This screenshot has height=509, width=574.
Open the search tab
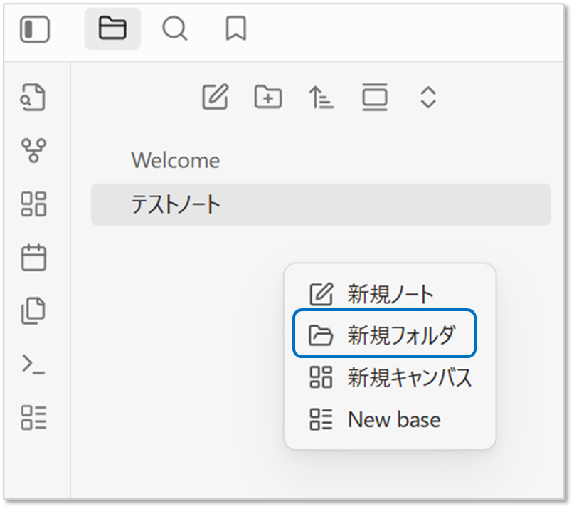174,29
